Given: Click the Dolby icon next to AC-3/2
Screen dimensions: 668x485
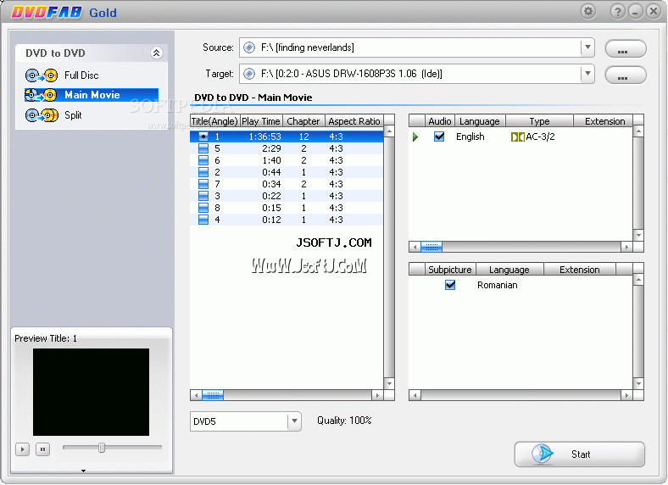Looking at the screenshot, I should pyautogui.click(x=518, y=137).
